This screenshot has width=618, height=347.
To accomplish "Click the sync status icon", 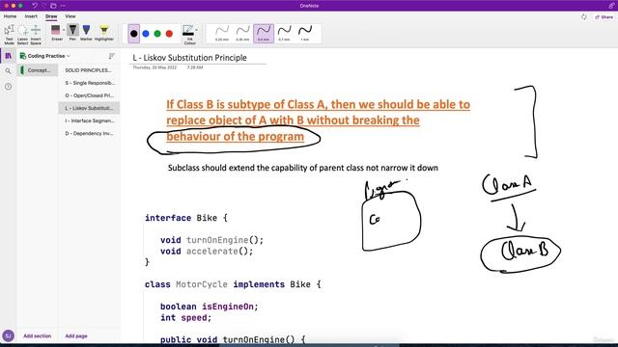I will click(x=583, y=17).
